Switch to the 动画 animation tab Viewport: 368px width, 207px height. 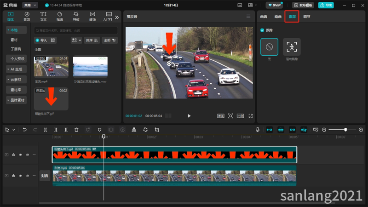tap(278, 17)
